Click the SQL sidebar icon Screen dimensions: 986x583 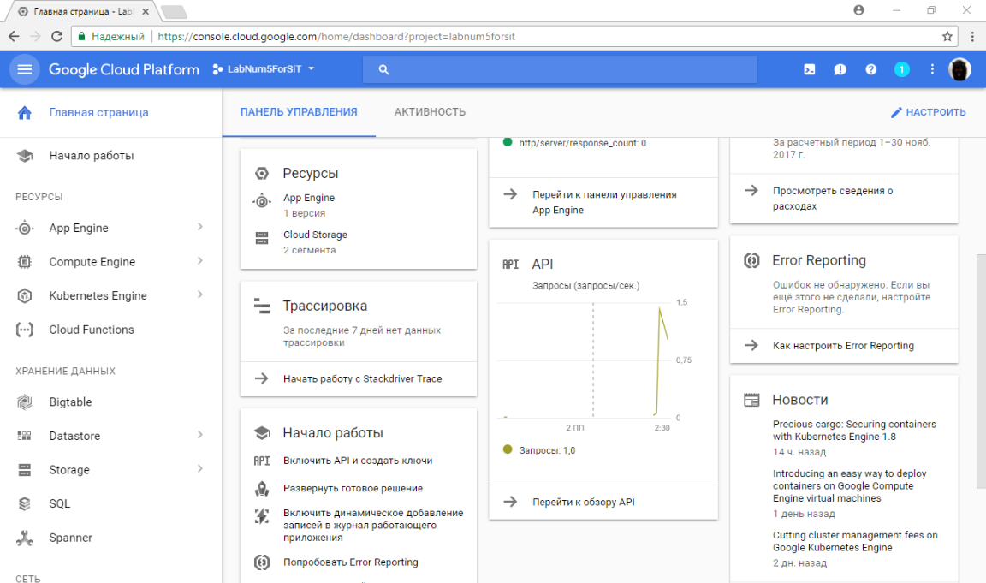point(25,503)
